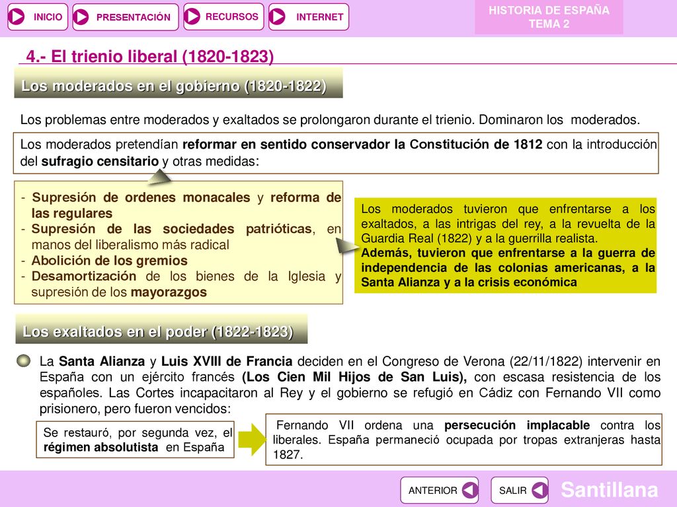The height and width of the screenshot is (507, 677).
Task: Open the INICIO section
Action: click(38, 17)
